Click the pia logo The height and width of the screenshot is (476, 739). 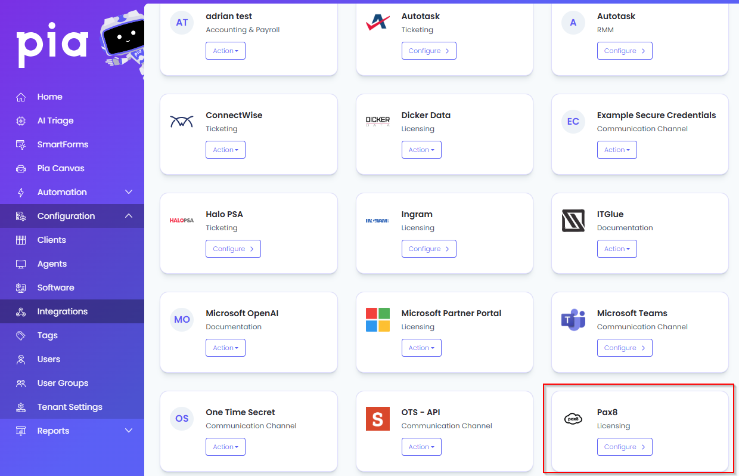(52, 46)
